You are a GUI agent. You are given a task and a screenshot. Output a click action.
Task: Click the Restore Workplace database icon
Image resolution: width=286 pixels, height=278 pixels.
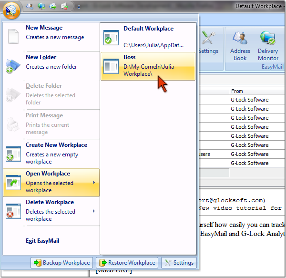(x=103, y=263)
